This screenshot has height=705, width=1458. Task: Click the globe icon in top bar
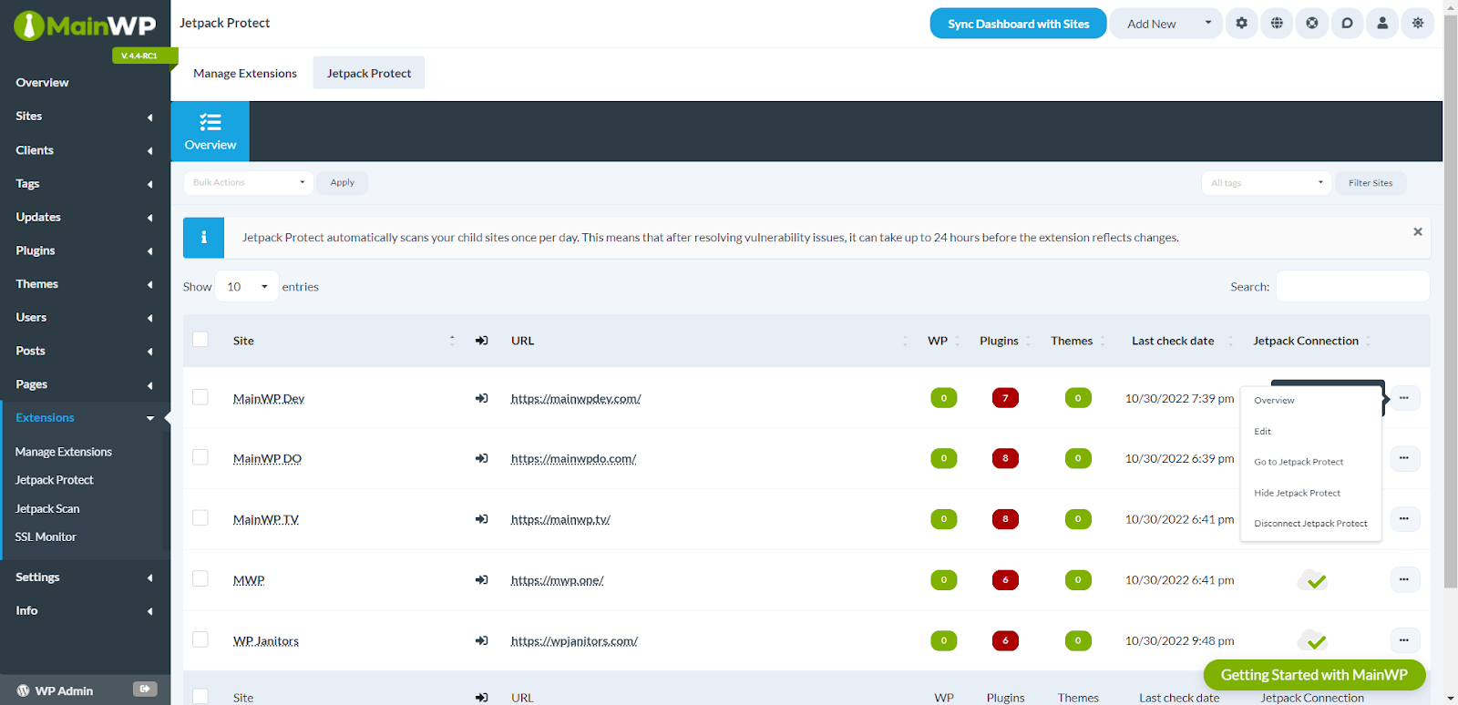pyautogui.click(x=1277, y=24)
